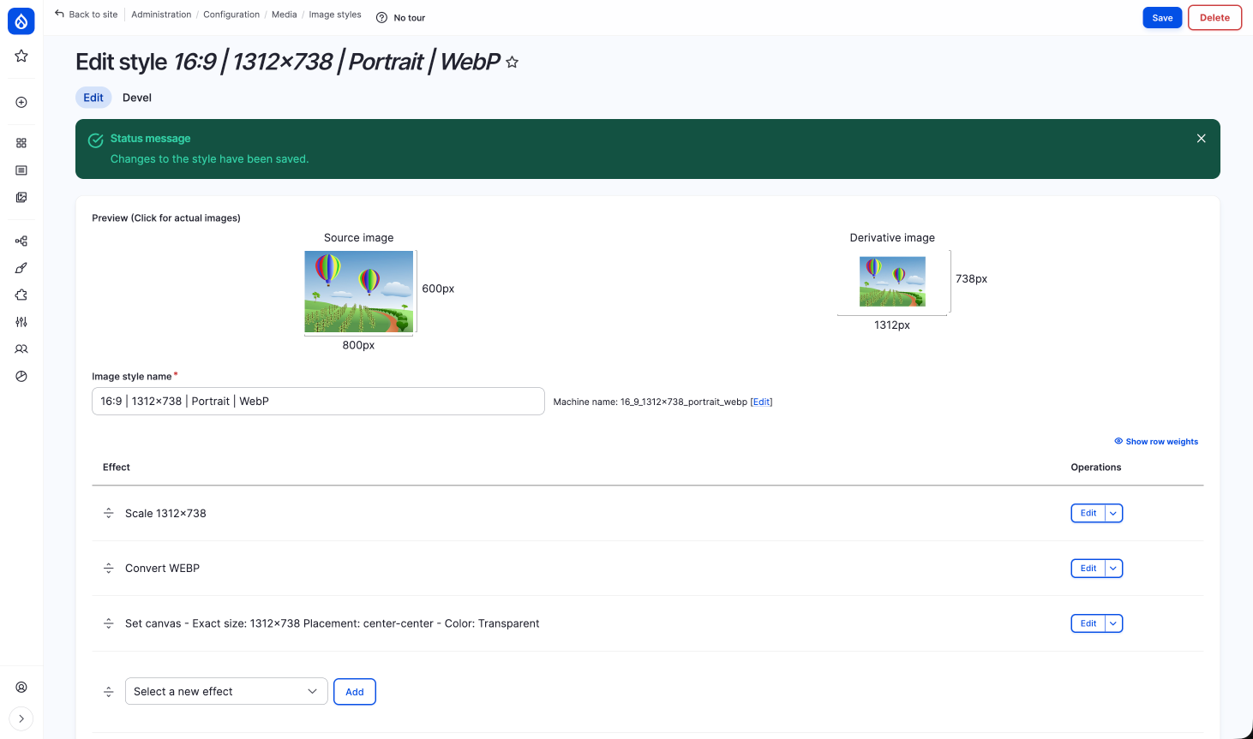Toggle Show row weights
Image resolution: width=1253 pixels, height=739 pixels.
1156,442
